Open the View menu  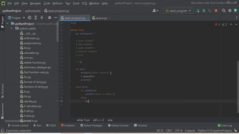[24, 3]
